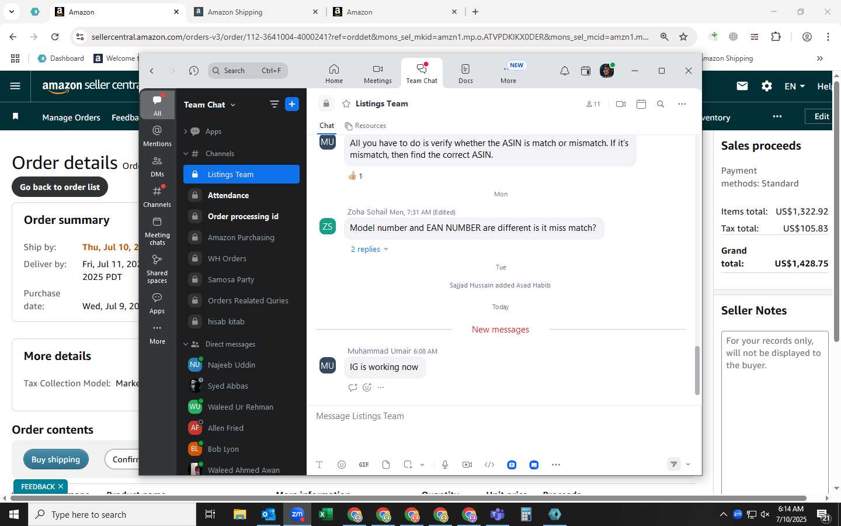The width and height of the screenshot is (841, 526).
Task: Open More in Zoom sidebar
Action: coord(157,334)
